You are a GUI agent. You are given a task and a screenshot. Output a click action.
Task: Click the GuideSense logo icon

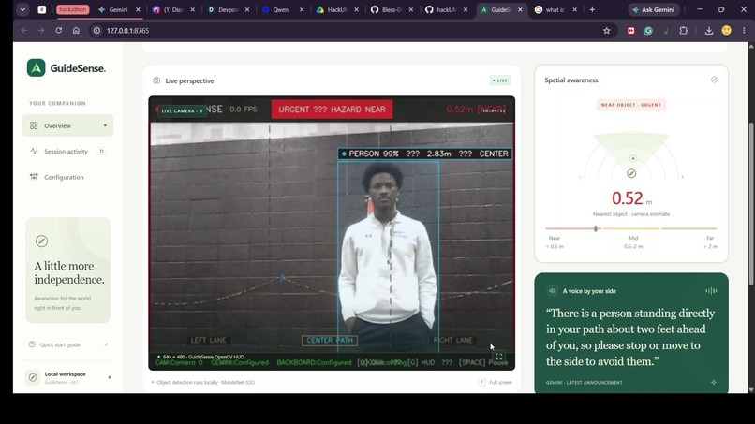(37, 68)
